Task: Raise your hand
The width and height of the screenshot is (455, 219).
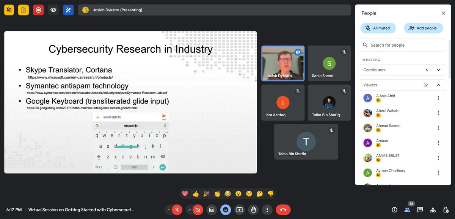Action: point(253,210)
